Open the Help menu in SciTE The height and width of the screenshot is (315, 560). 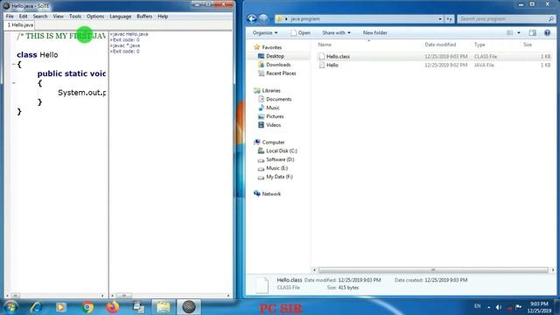point(163,17)
